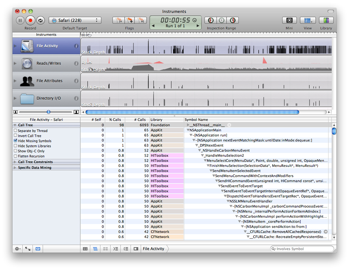Viewport: 349px width, 270px height.
Task: Switch to Mini instruments mode
Action: coord(289,20)
